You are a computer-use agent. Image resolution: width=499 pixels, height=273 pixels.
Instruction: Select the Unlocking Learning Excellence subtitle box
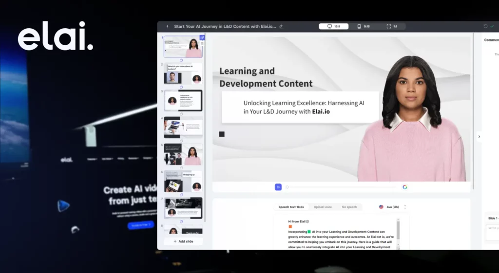point(300,107)
